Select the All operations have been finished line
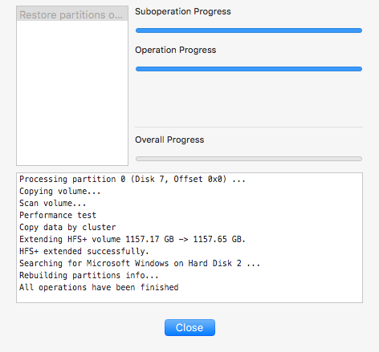This screenshot has height=352, width=379. [99, 287]
